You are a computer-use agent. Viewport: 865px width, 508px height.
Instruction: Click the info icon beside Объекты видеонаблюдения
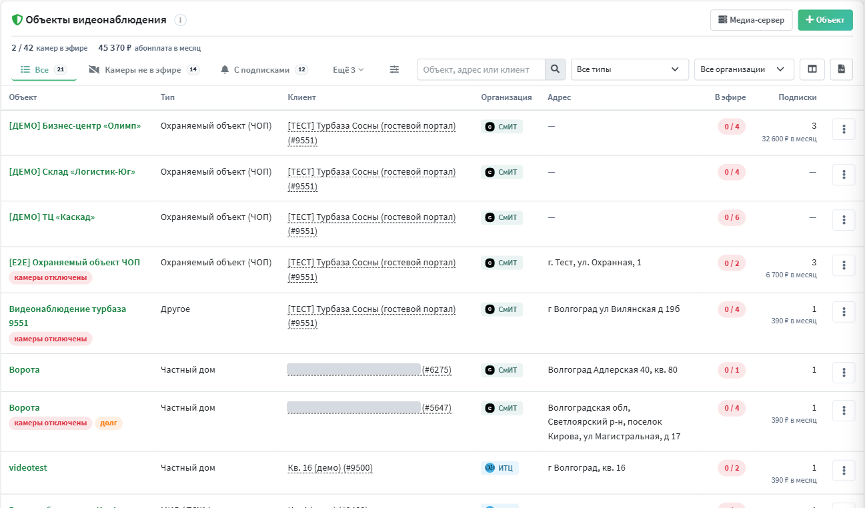pos(181,20)
